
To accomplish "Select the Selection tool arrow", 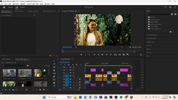I will click(54, 61).
